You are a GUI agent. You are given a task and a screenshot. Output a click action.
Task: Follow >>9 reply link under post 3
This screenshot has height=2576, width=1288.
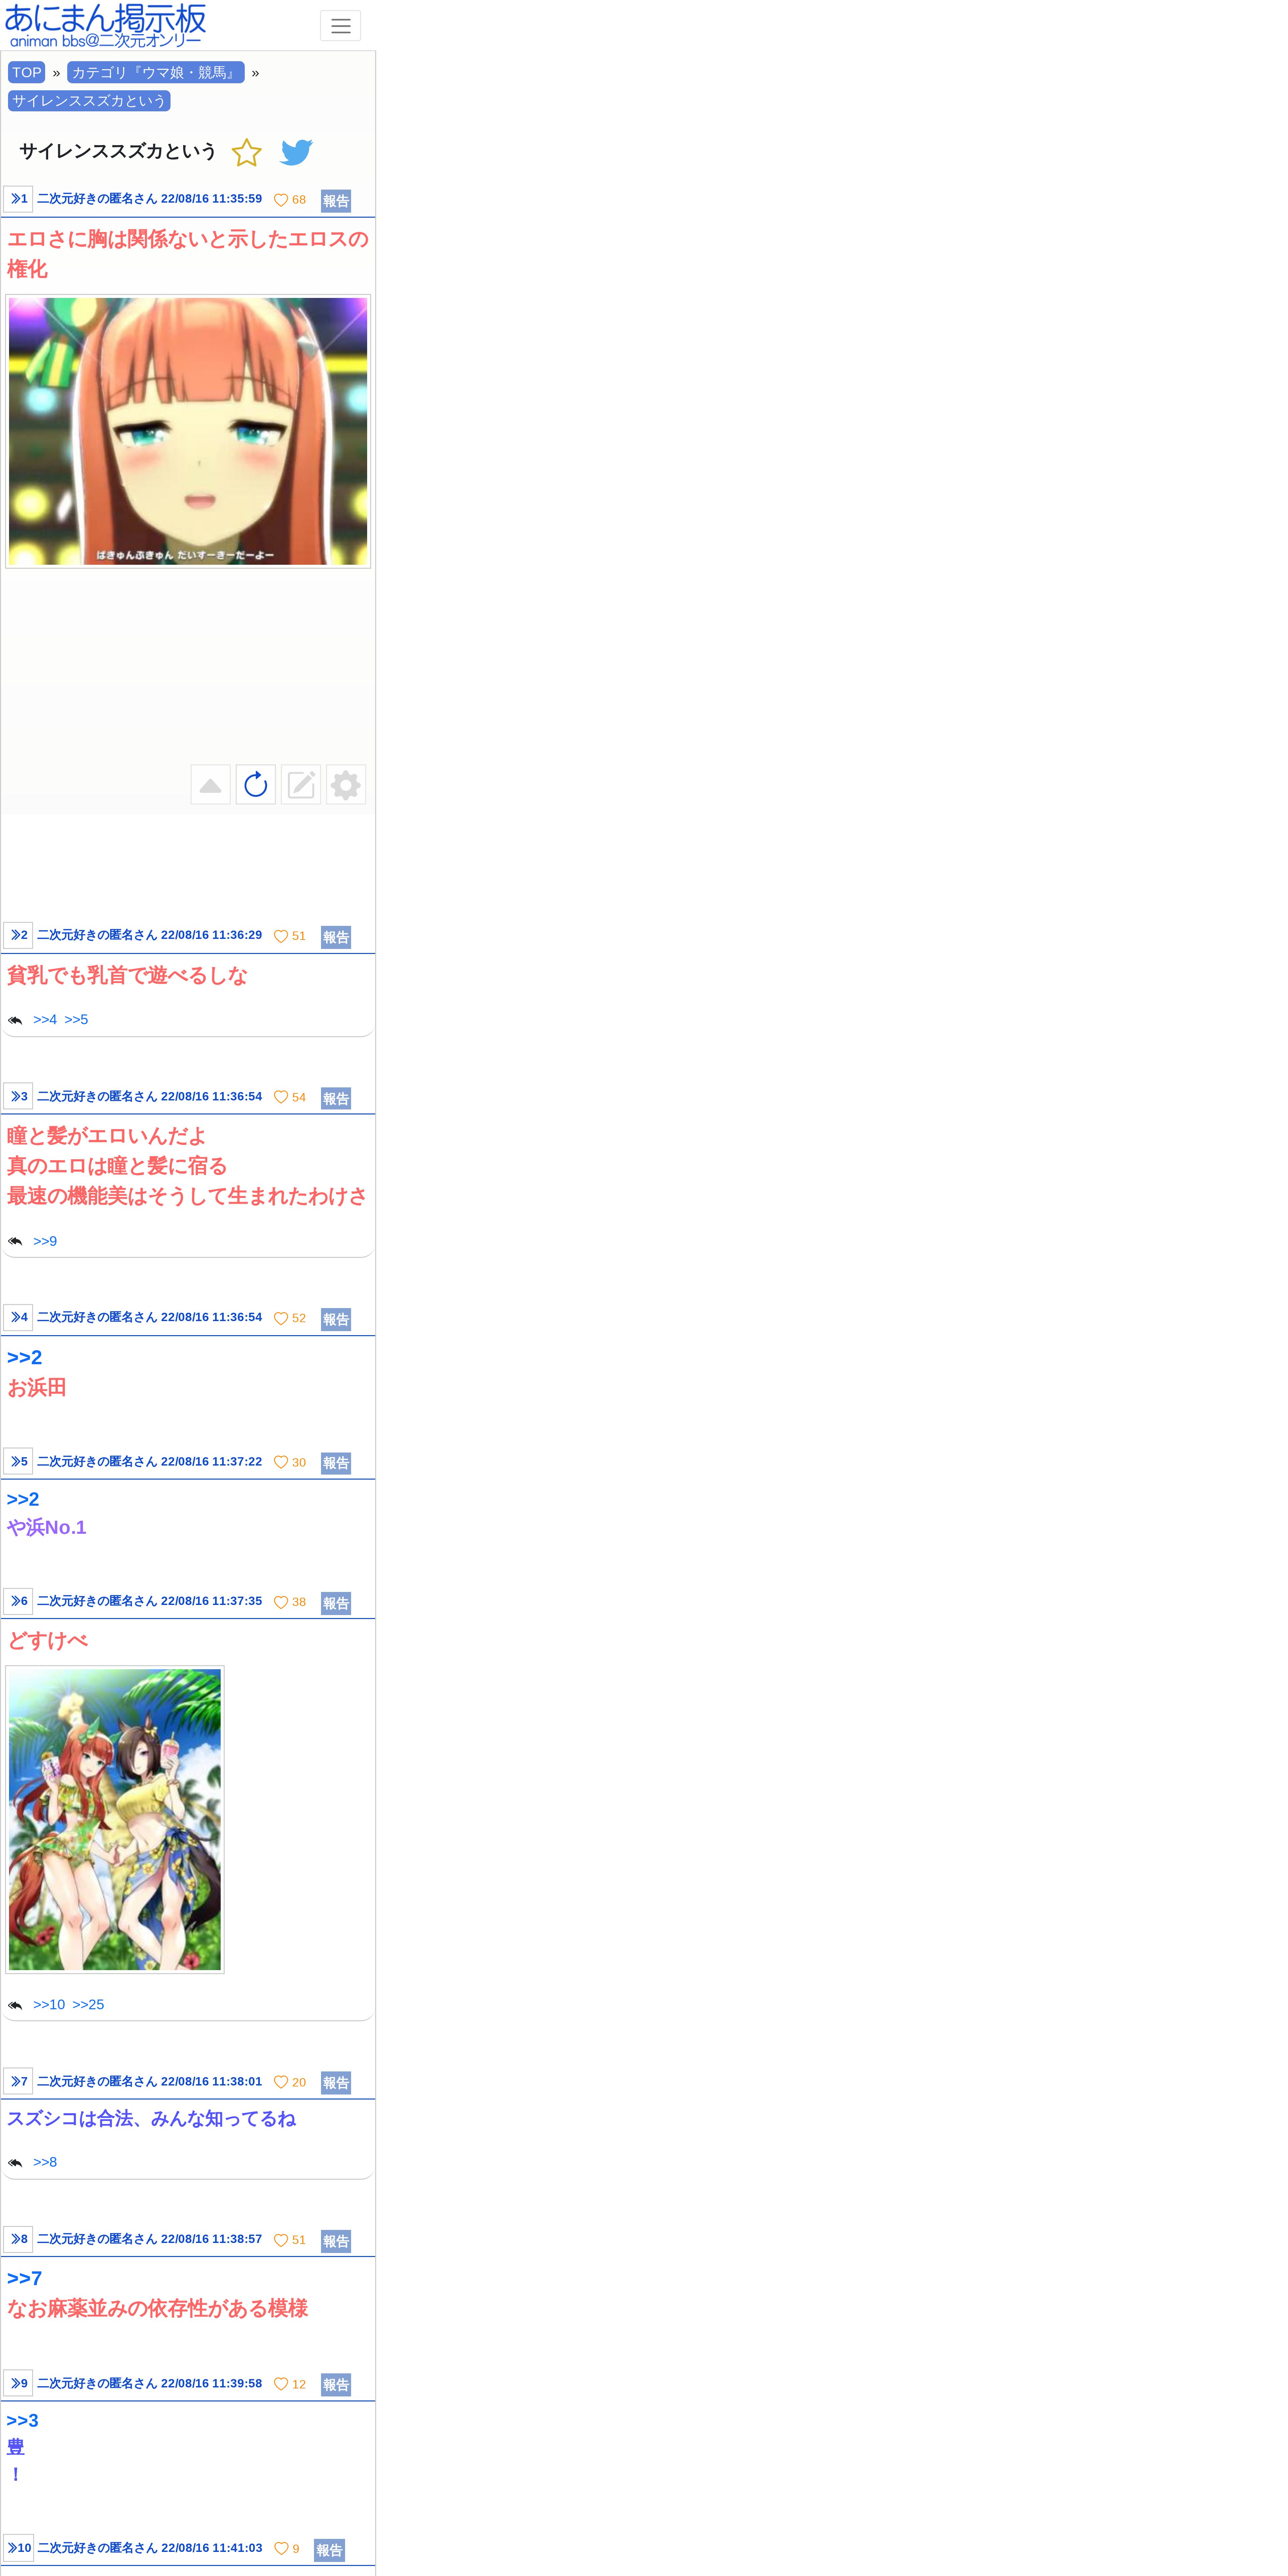45,1241
